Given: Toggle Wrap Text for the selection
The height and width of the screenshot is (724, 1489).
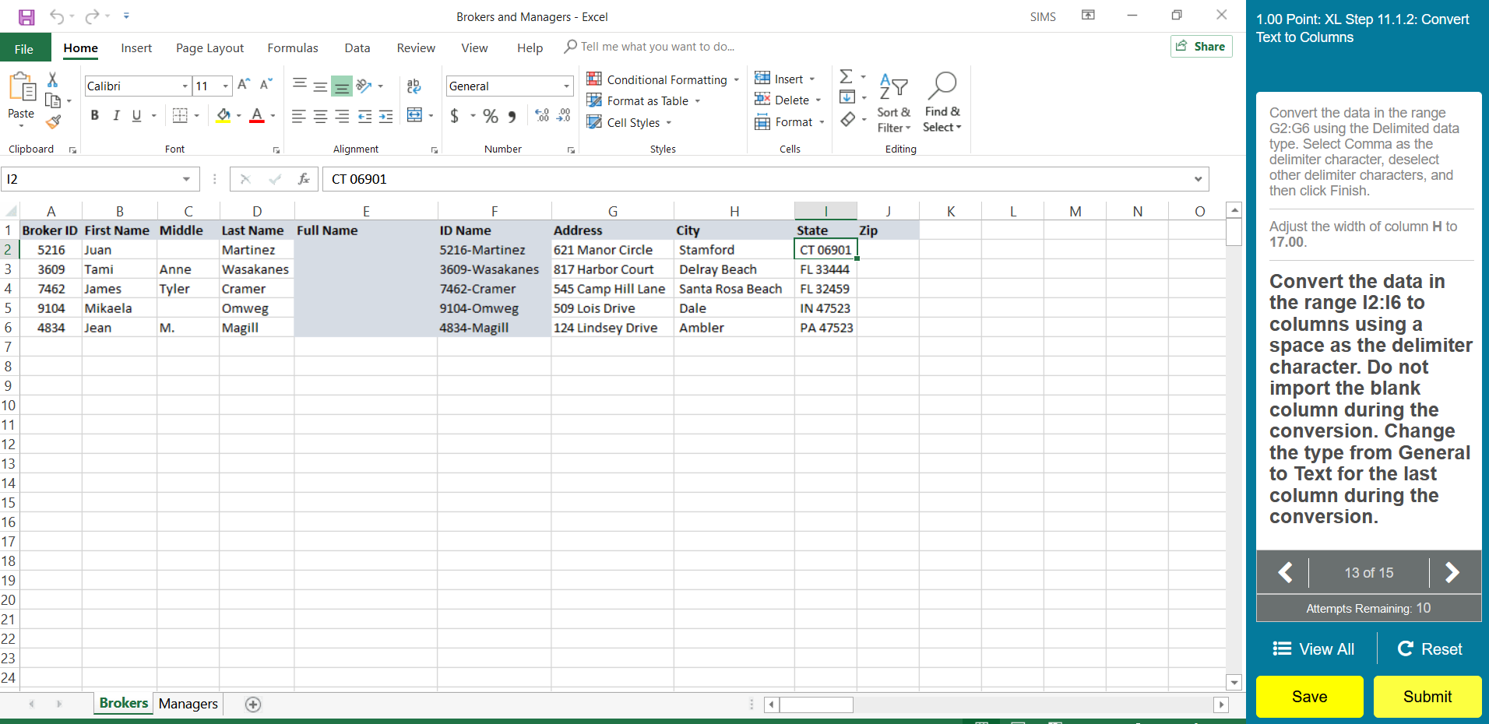Looking at the screenshot, I should pos(413,86).
